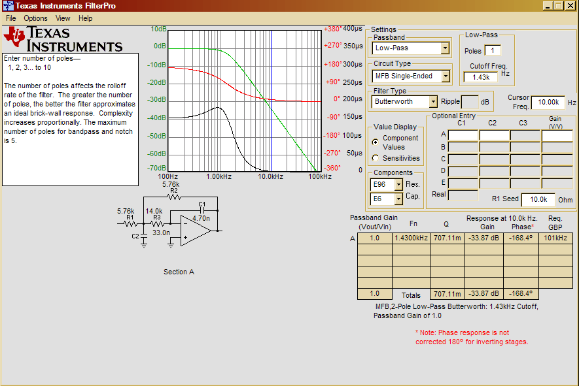The width and height of the screenshot is (579, 386).
Task: Click the 33.0n C2 value label
Action: [x=161, y=233]
